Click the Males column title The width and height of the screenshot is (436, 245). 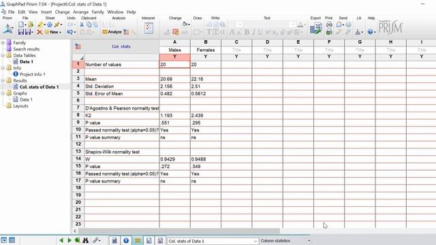pyautogui.click(x=174, y=50)
